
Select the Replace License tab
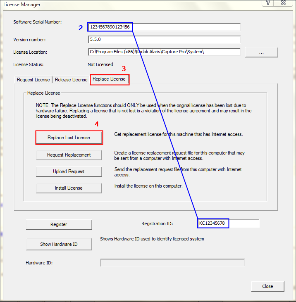pos(109,79)
